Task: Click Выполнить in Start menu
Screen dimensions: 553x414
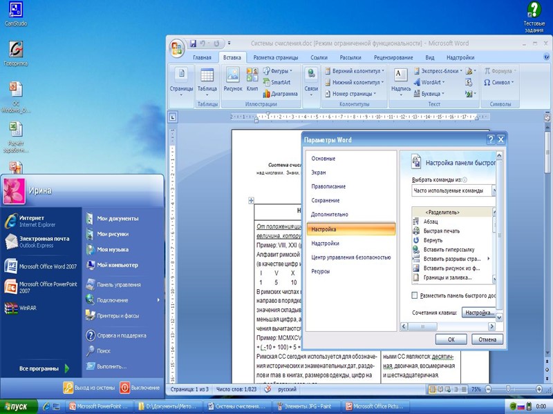Action: pyautogui.click(x=106, y=366)
